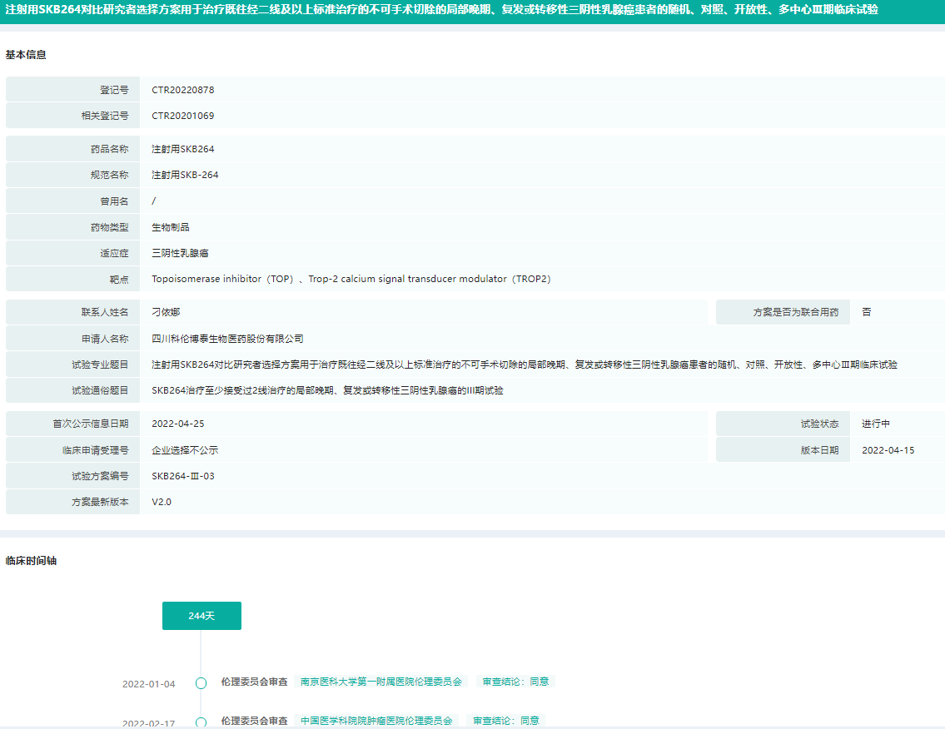This screenshot has width=945, height=729.
Task: Click 审查结论：同意 tag on 2022-02-17 entry
Action: 506,721
